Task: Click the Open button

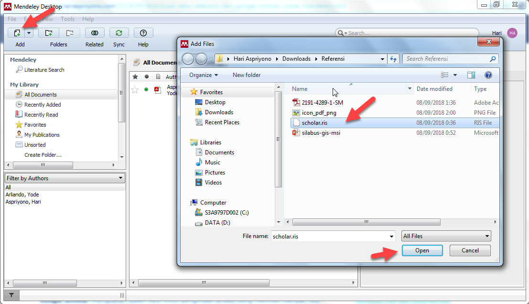Action: coord(422,250)
